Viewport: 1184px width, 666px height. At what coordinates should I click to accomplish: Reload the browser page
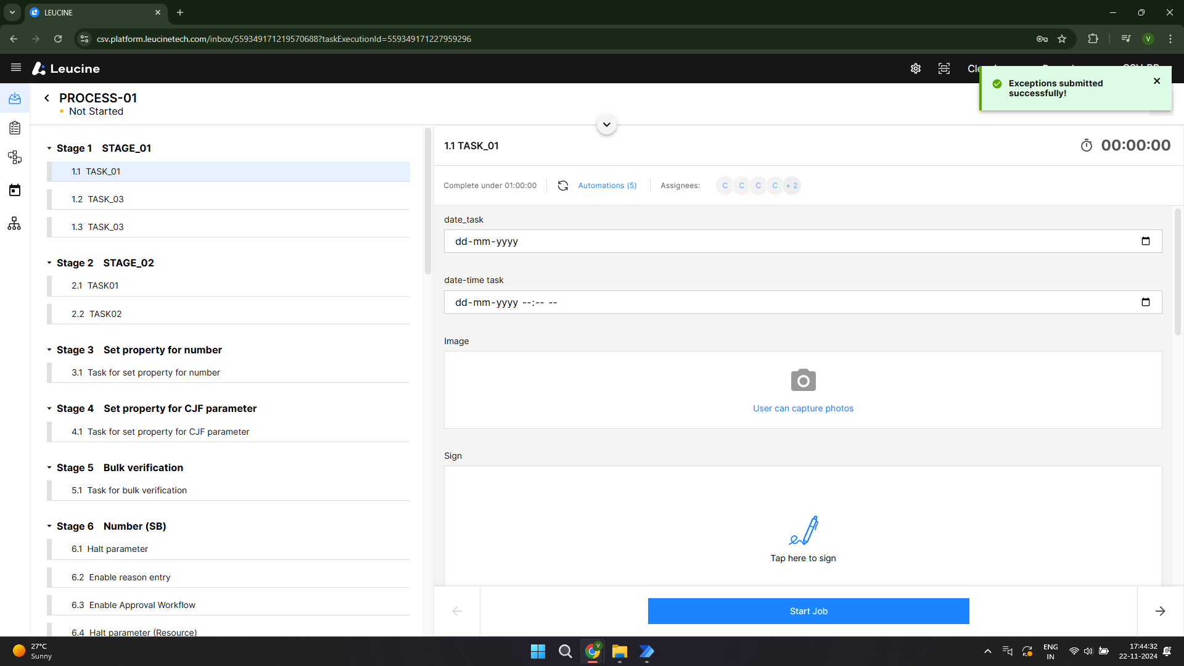[58, 39]
